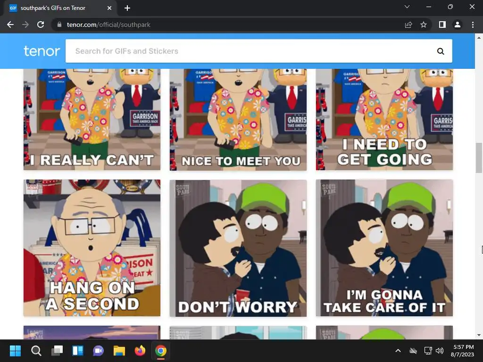This screenshot has height=362, width=483.
Task: Click the browser forward arrow
Action: (25, 25)
